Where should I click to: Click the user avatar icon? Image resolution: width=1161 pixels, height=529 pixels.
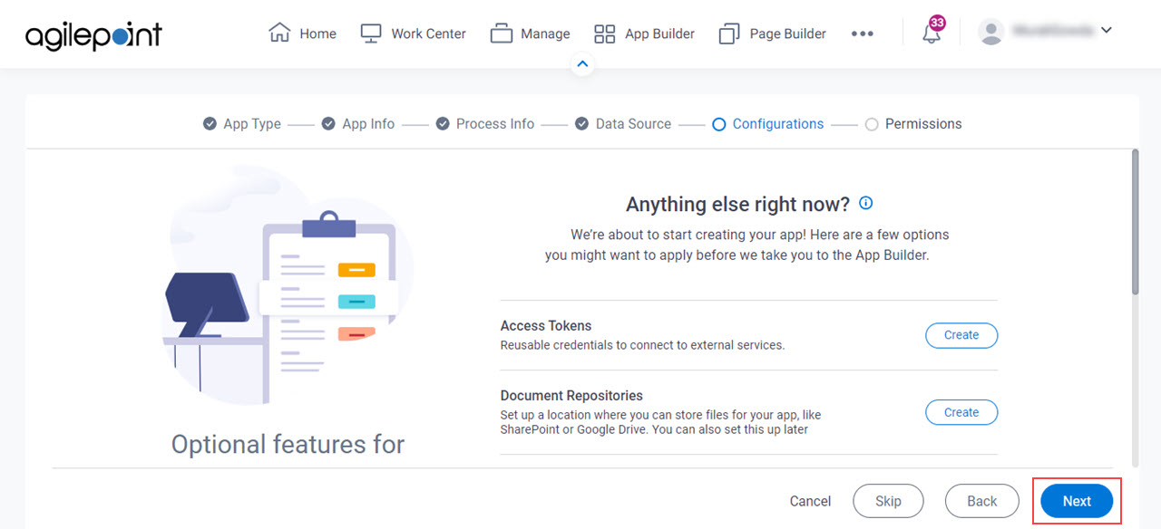(991, 33)
